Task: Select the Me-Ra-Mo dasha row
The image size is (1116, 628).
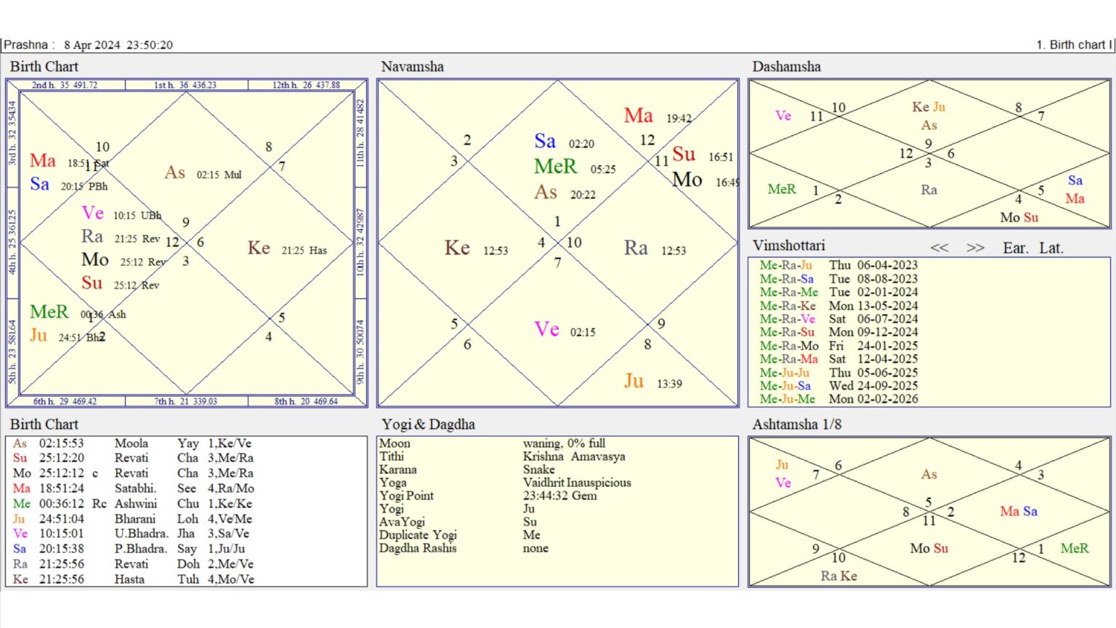Action: coord(838,345)
